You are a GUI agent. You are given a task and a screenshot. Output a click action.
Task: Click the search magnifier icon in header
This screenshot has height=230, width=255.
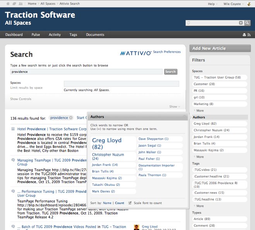click(246, 23)
